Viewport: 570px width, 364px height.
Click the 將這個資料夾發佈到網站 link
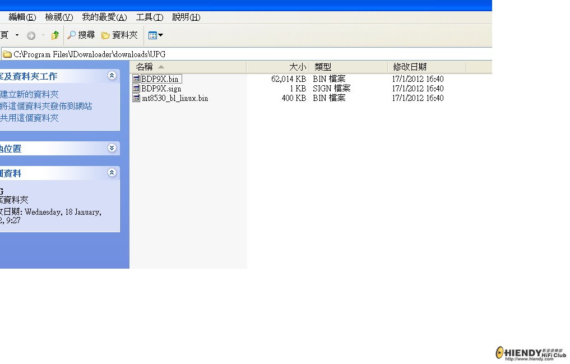46,106
